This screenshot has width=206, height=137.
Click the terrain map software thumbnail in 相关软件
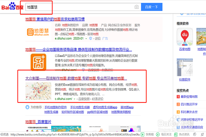[x=201, y=37]
